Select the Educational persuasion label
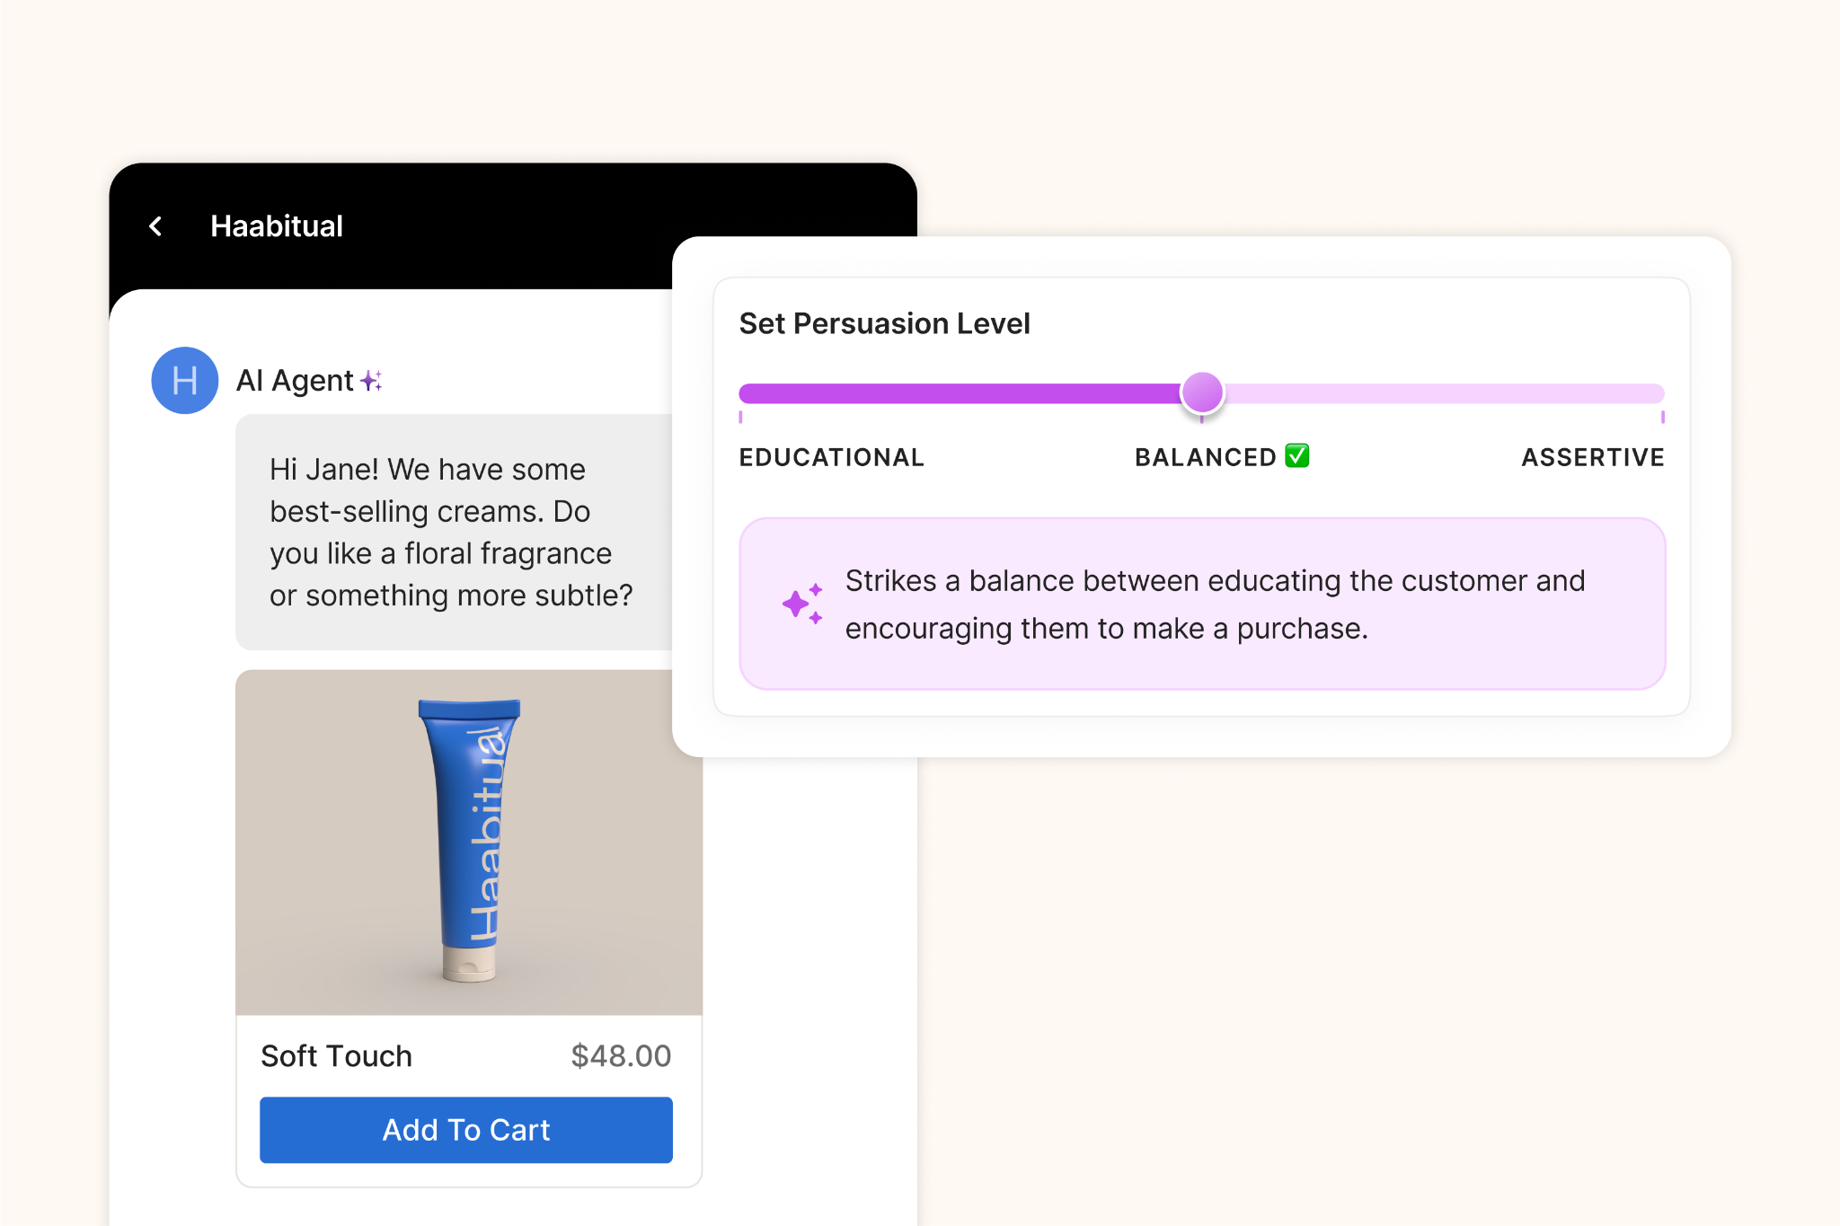This screenshot has height=1226, width=1840. click(831, 457)
